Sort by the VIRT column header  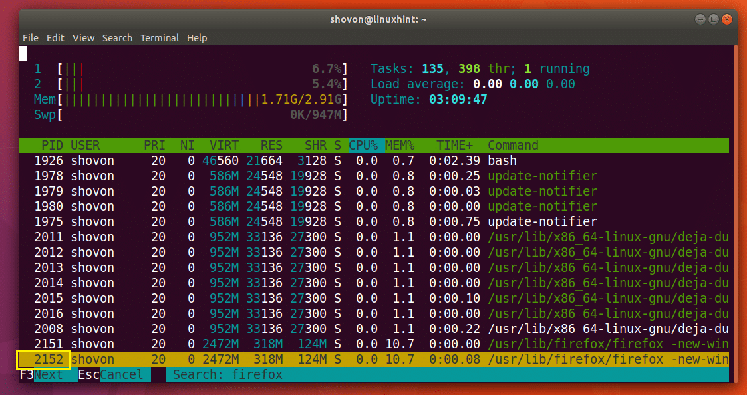coord(224,146)
